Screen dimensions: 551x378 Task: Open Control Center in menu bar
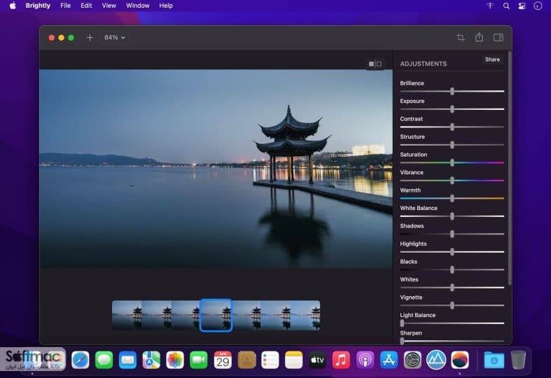[x=522, y=6]
